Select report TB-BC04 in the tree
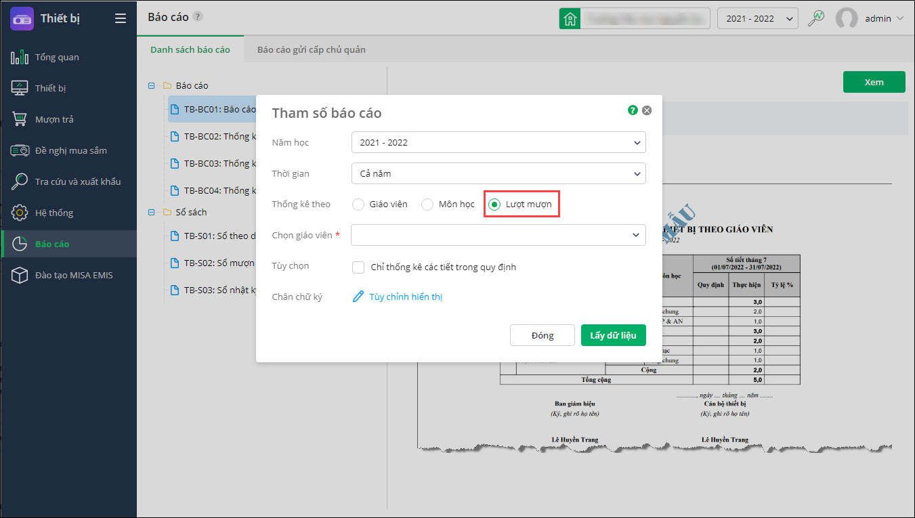 pos(212,190)
